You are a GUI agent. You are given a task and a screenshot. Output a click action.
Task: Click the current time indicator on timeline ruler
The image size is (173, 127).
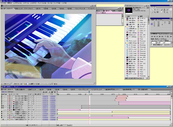coord(89,92)
